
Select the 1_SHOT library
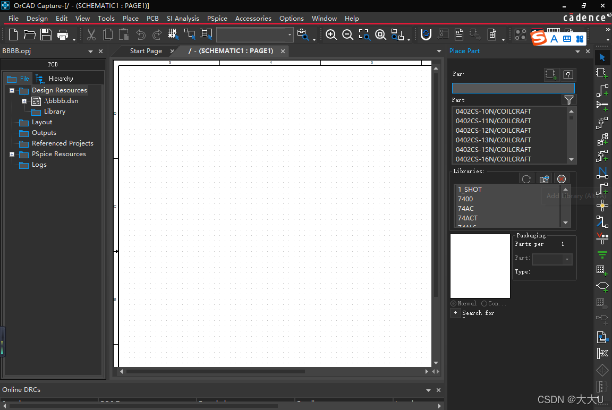(470, 189)
